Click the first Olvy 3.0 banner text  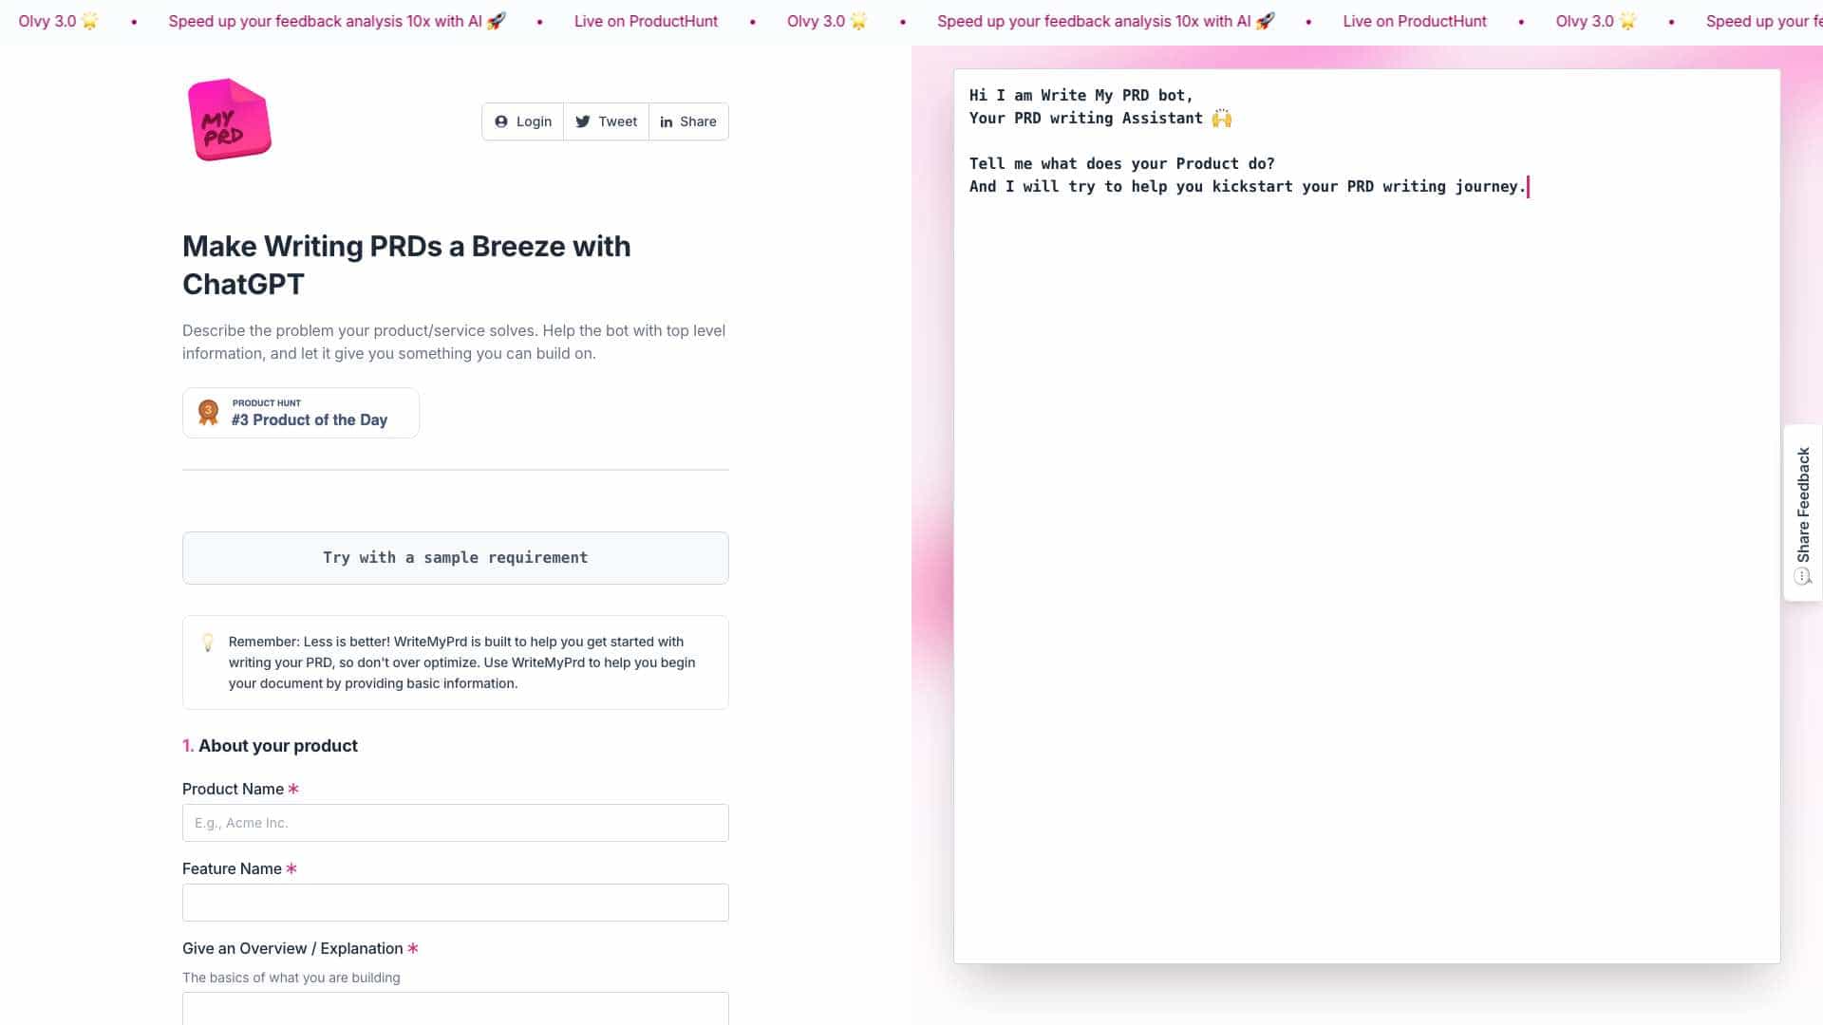58,21
